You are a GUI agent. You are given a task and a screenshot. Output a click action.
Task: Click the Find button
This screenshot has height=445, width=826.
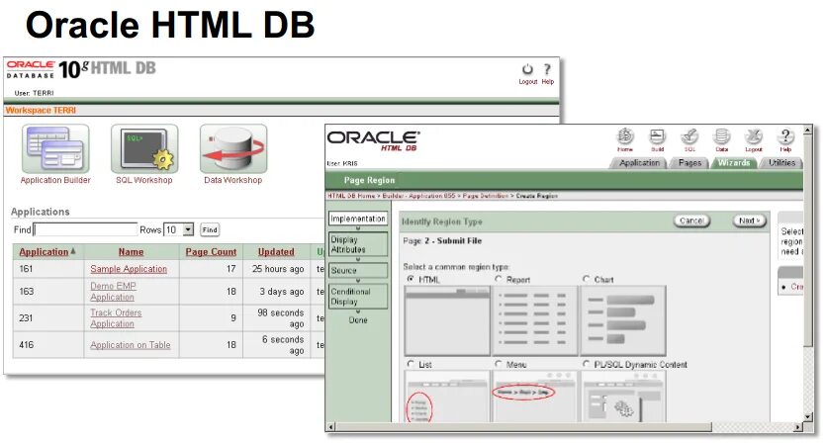pos(210,229)
